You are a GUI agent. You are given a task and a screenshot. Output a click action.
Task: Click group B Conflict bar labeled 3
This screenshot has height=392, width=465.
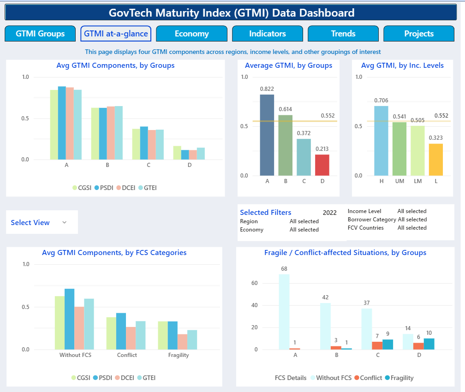[x=336, y=348]
